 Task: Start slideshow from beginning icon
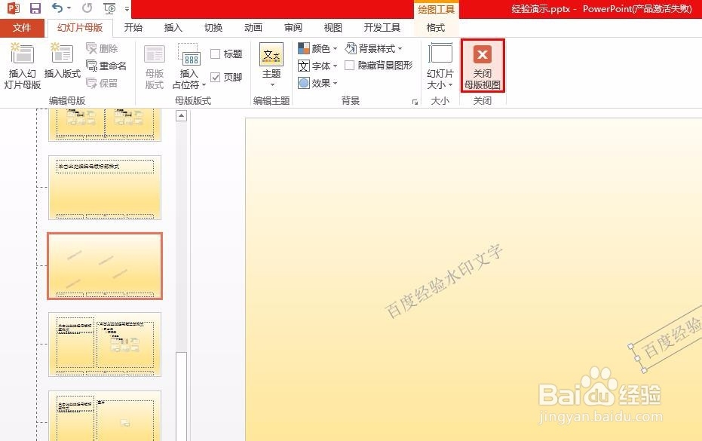click(x=109, y=8)
